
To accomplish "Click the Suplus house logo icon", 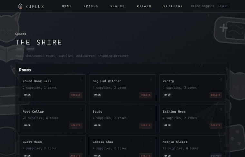I will (x=20, y=6).
